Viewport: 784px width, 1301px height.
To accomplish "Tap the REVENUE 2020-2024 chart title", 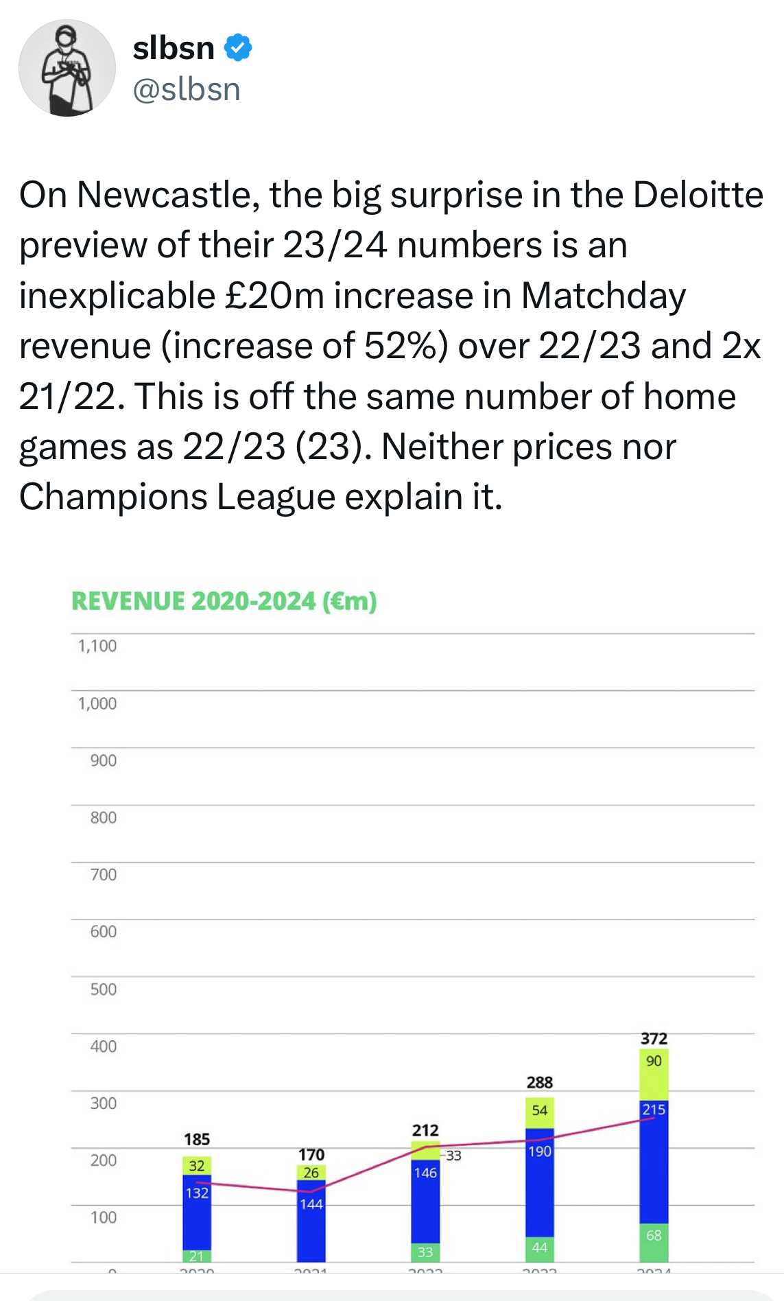I will (224, 601).
